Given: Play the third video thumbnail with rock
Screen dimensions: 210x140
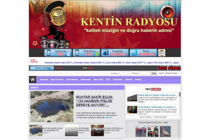Looking at the screenshot, I should click(x=165, y=131).
